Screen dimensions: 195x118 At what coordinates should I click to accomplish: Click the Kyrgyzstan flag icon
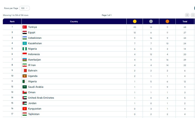pos(24,109)
